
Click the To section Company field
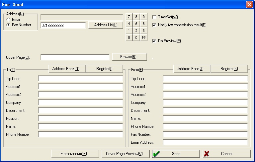[80, 103]
